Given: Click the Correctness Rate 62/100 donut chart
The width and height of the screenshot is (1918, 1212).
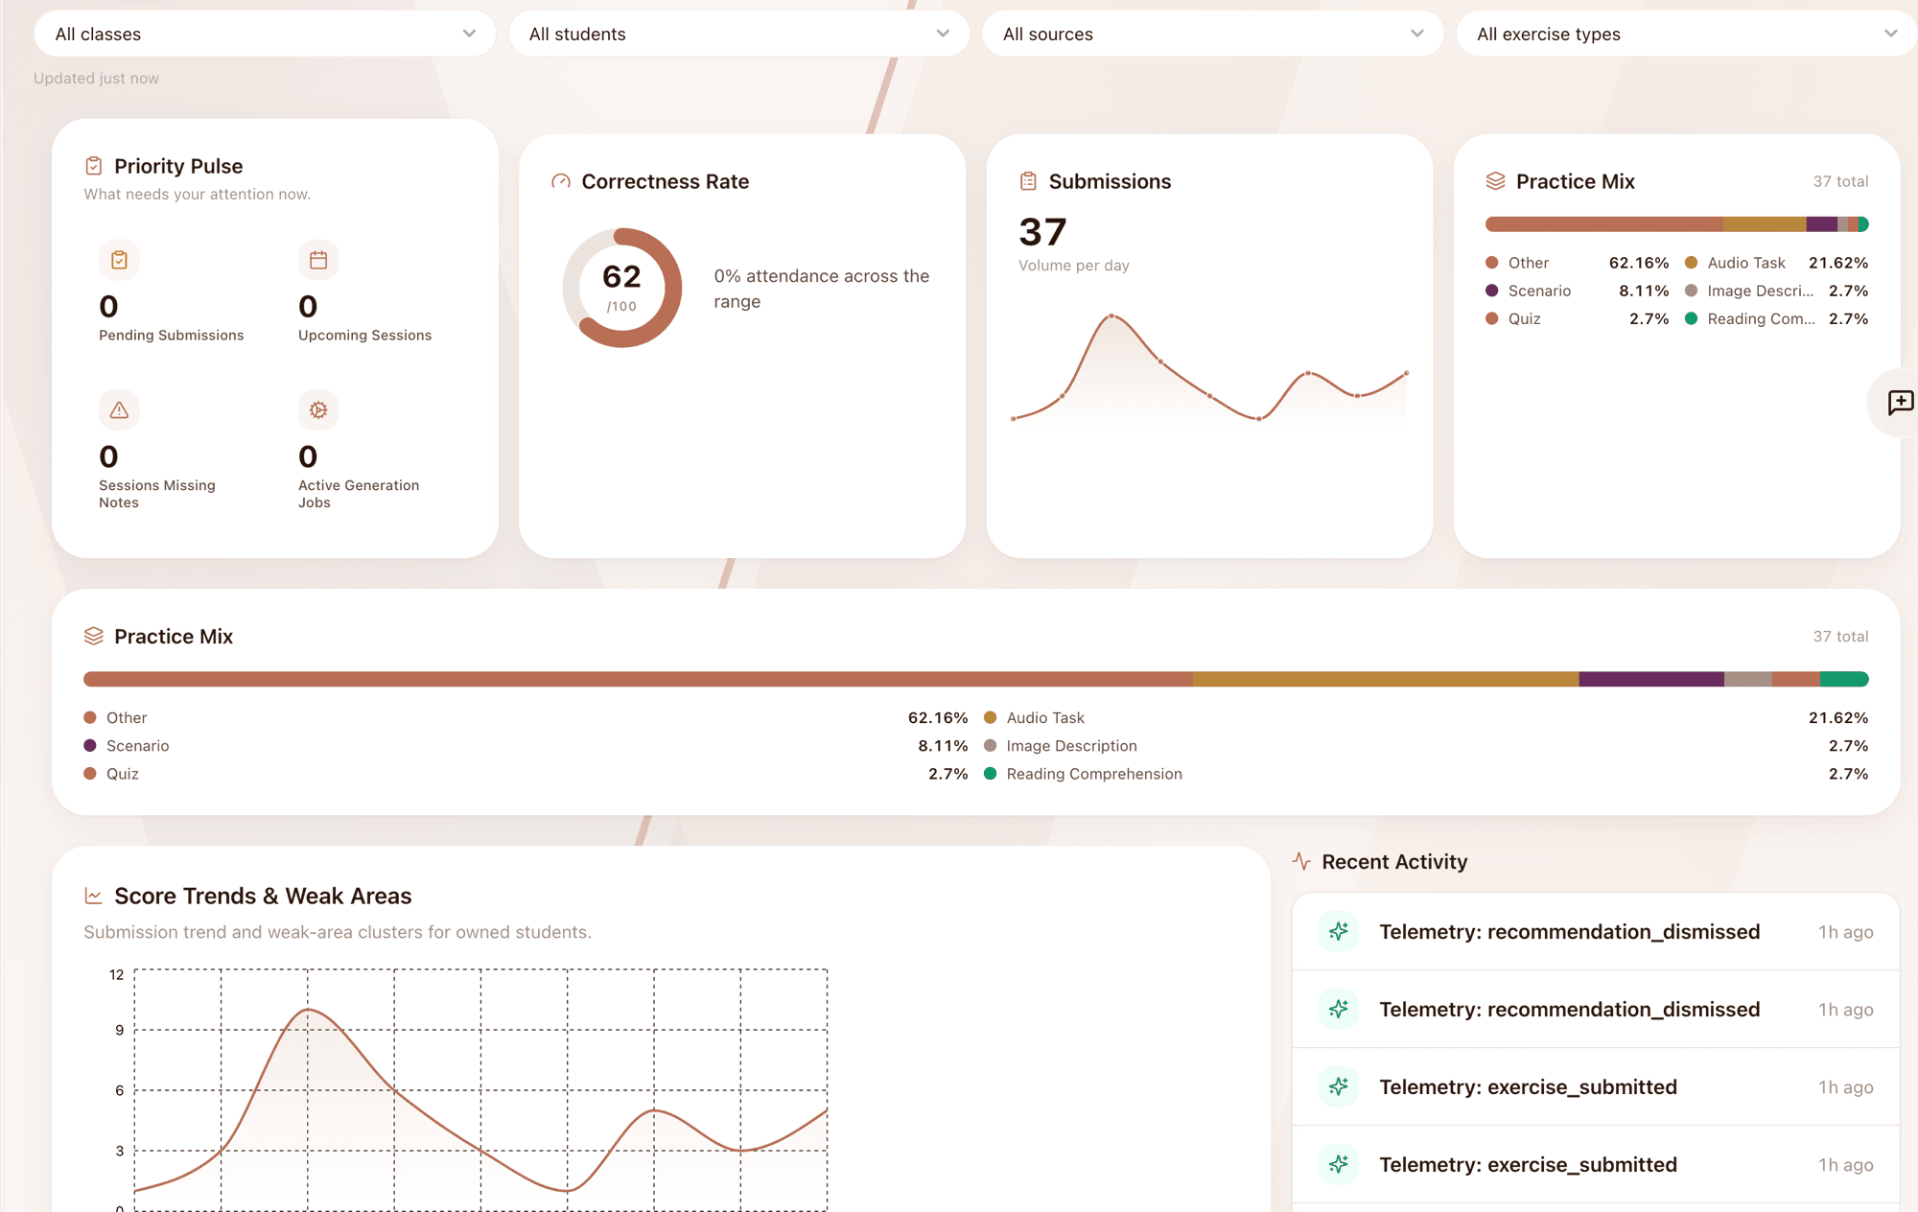Looking at the screenshot, I should click(x=621, y=288).
